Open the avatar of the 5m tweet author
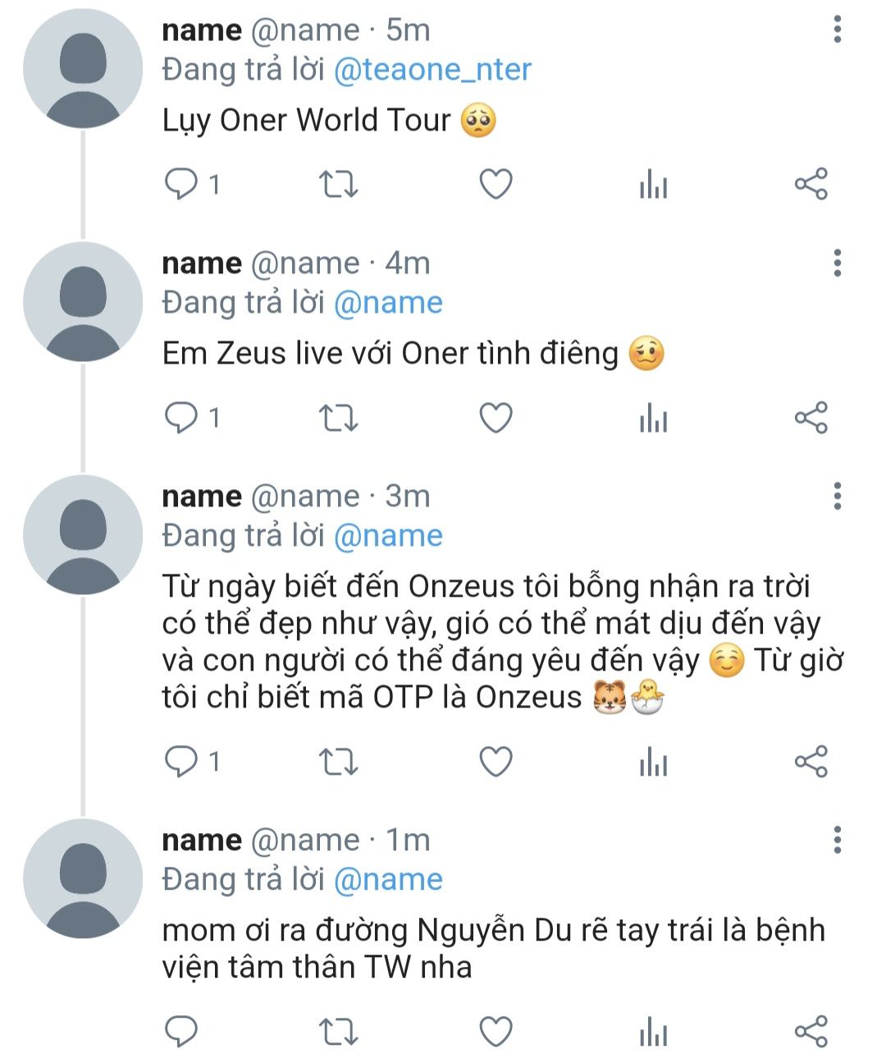The image size is (886, 1054). [x=83, y=68]
